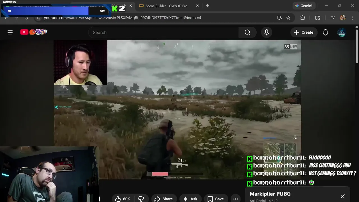Open a new browser tab
359x202 pixels.
(x=208, y=6)
